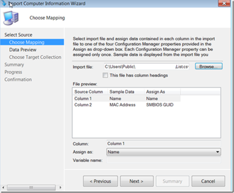Image resolution: width=234 pixels, height=193 pixels.
Task: Open the Assign as dropdown
Action: [164, 152]
